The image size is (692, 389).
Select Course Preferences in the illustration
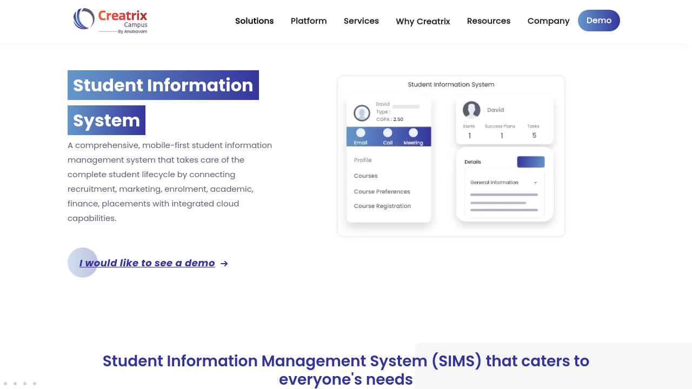[x=382, y=192]
